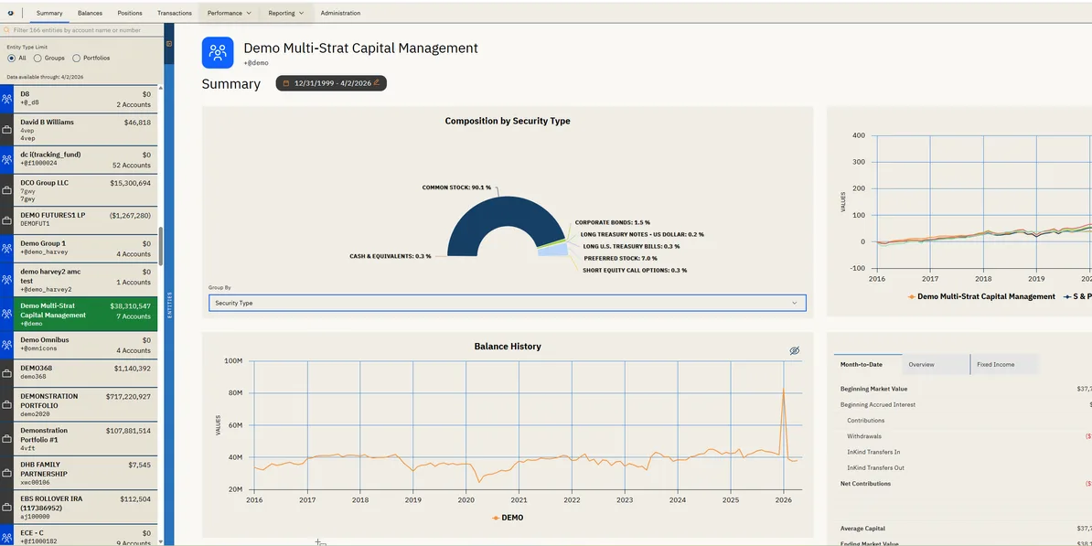Click the entity list scroll-up arrow
1092x546 pixels.
(161, 89)
